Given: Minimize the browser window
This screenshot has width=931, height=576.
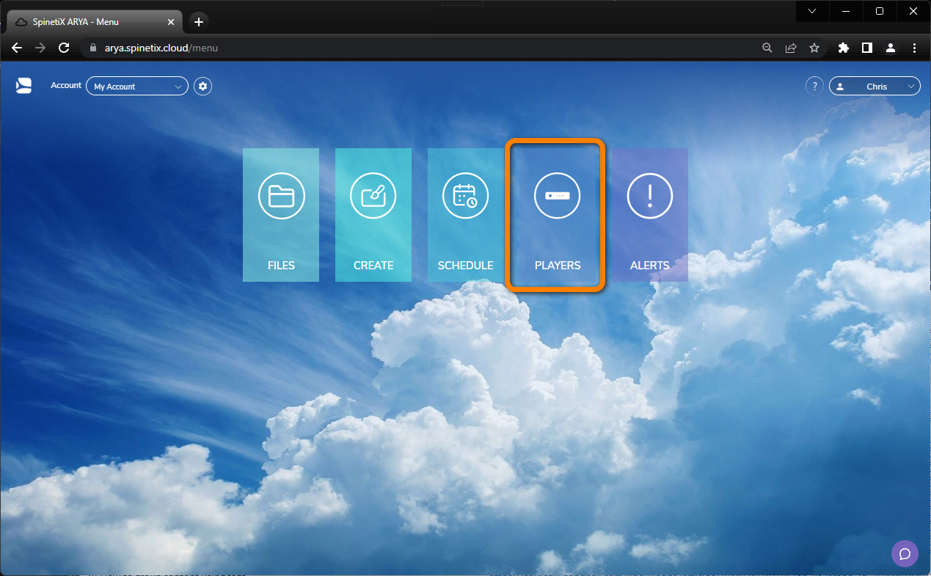Looking at the screenshot, I should click(846, 11).
